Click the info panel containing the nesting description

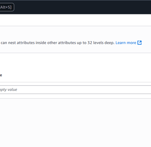point(75,39)
